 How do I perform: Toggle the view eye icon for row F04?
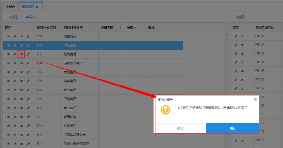(8, 63)
